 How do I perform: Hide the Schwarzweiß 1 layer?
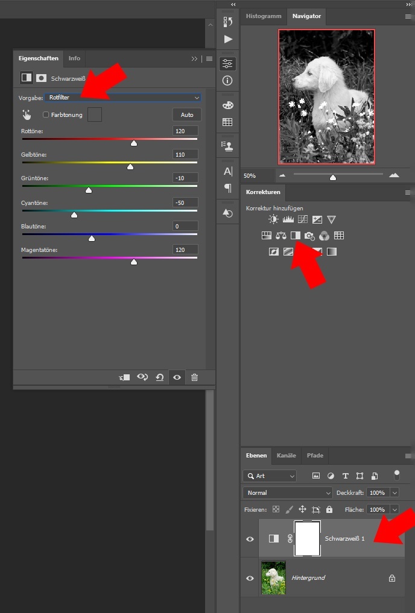tap(250, 539)
